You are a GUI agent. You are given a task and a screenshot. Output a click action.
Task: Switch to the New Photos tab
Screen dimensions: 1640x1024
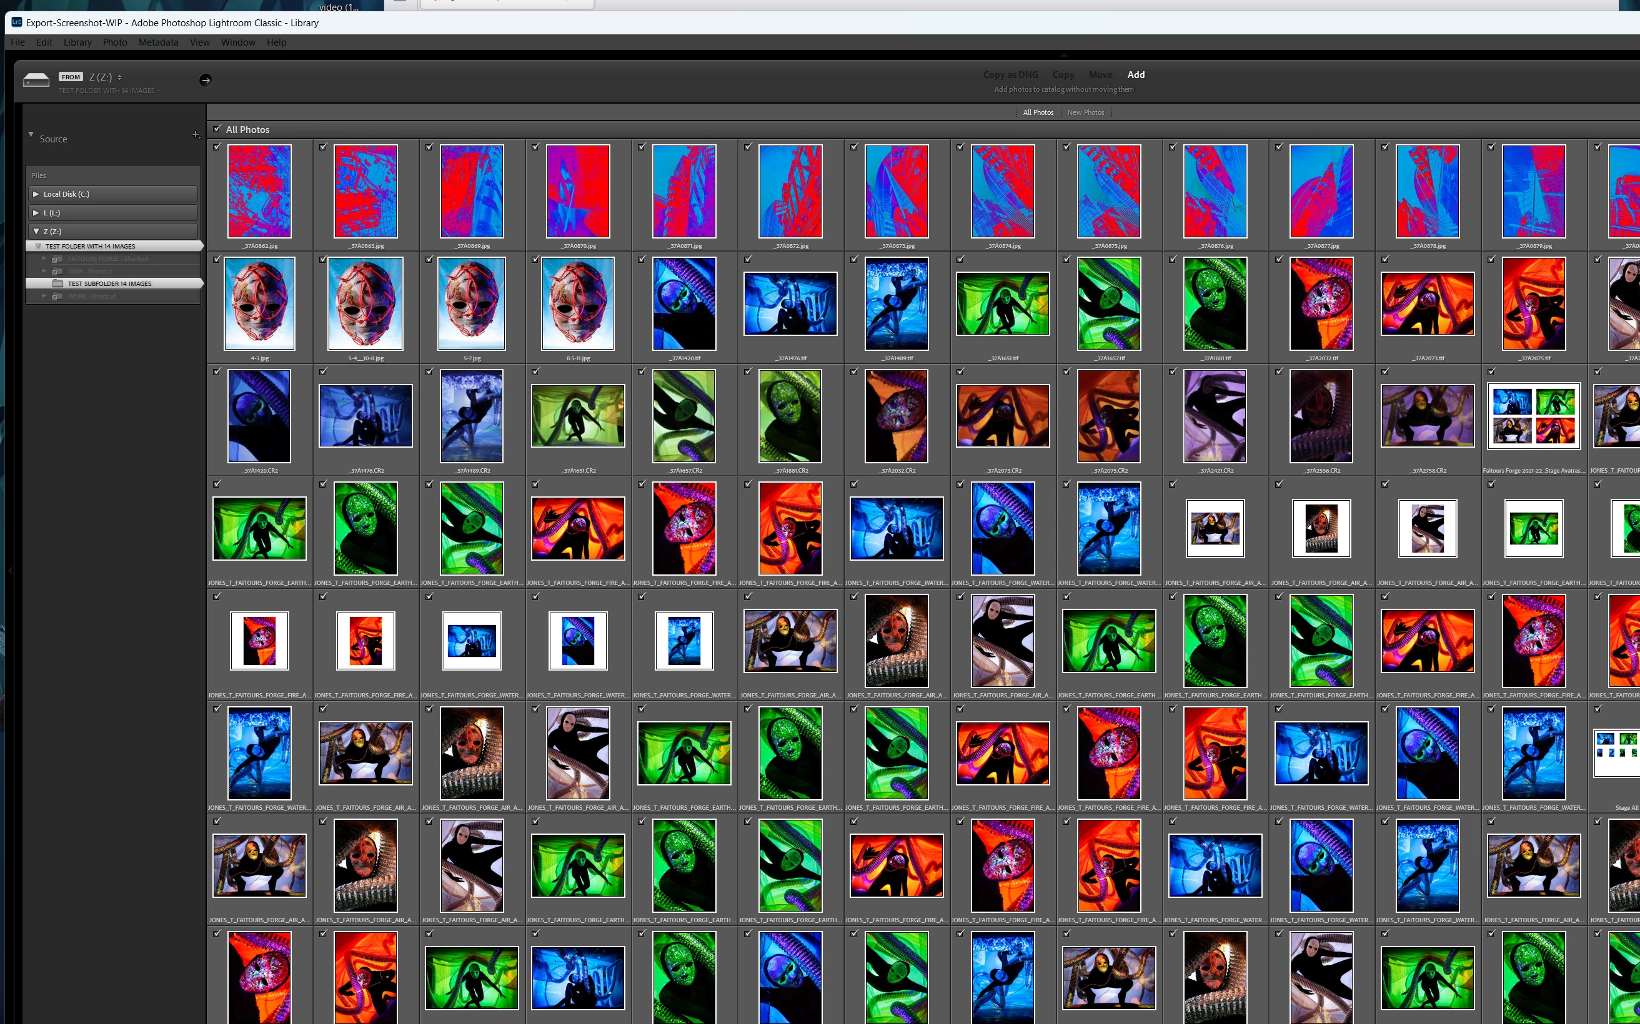pos(1085,112)
